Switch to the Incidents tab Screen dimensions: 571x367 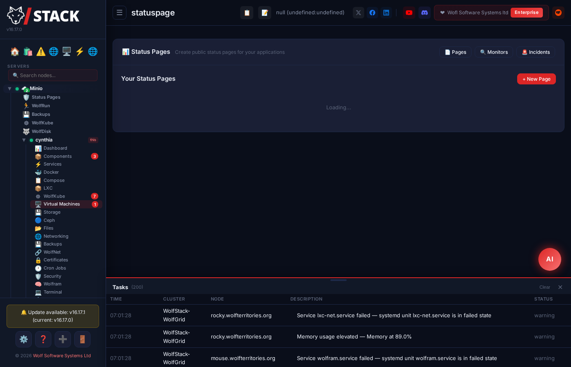[536, 52]
